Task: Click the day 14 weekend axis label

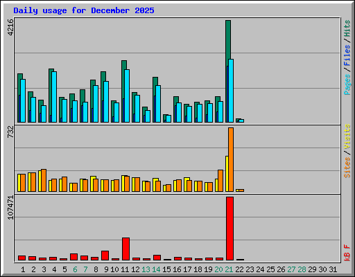Action: point(156,269)
